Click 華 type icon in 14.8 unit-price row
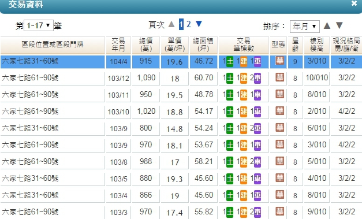 [279, 128]
